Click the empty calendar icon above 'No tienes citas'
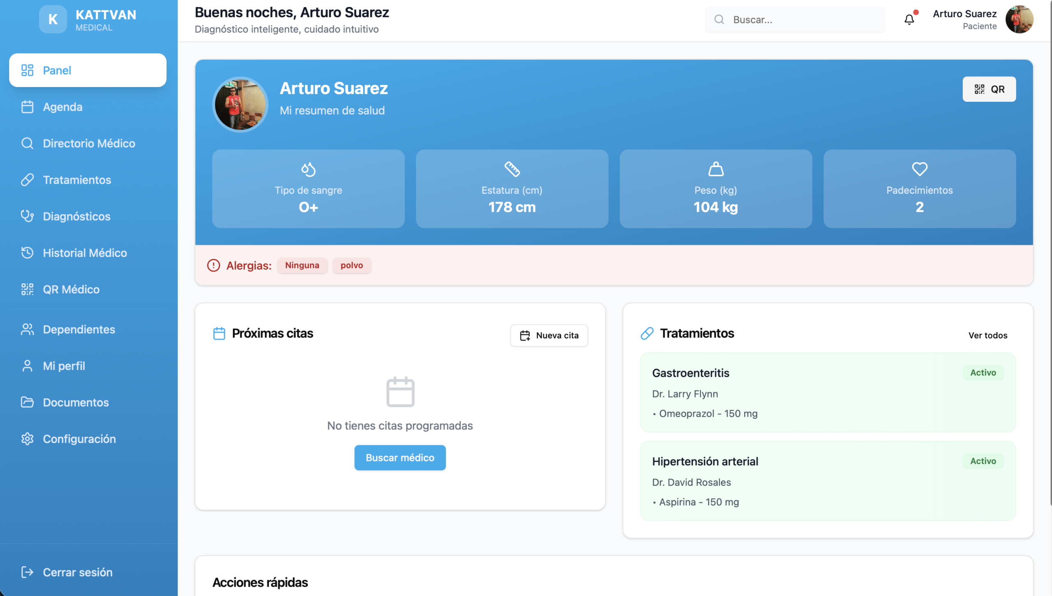This screenshot has height=596, width=1052. click(400, 392)
